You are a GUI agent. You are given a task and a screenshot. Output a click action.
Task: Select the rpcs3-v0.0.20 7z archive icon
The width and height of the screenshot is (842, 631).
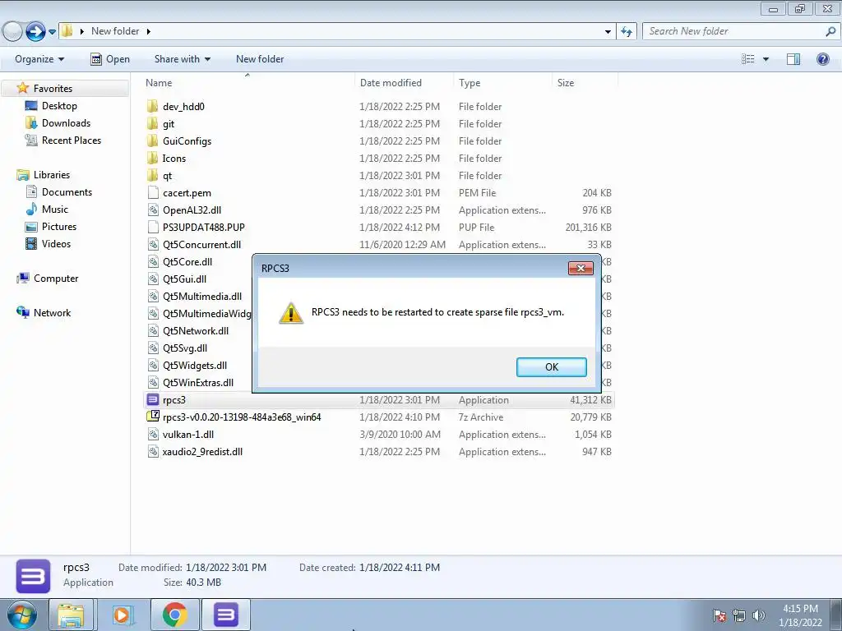point(153,417)
